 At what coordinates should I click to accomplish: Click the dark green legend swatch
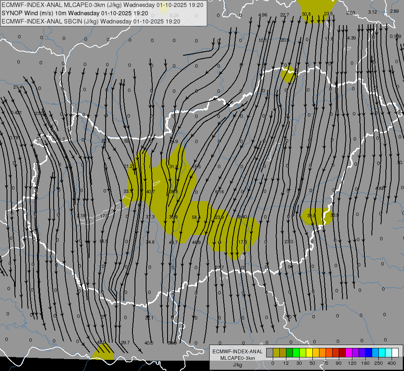coord(290,352)
